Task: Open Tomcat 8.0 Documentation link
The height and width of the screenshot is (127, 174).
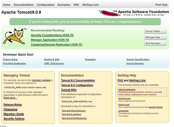Action: pyautogui.click(x=78, y=80)
